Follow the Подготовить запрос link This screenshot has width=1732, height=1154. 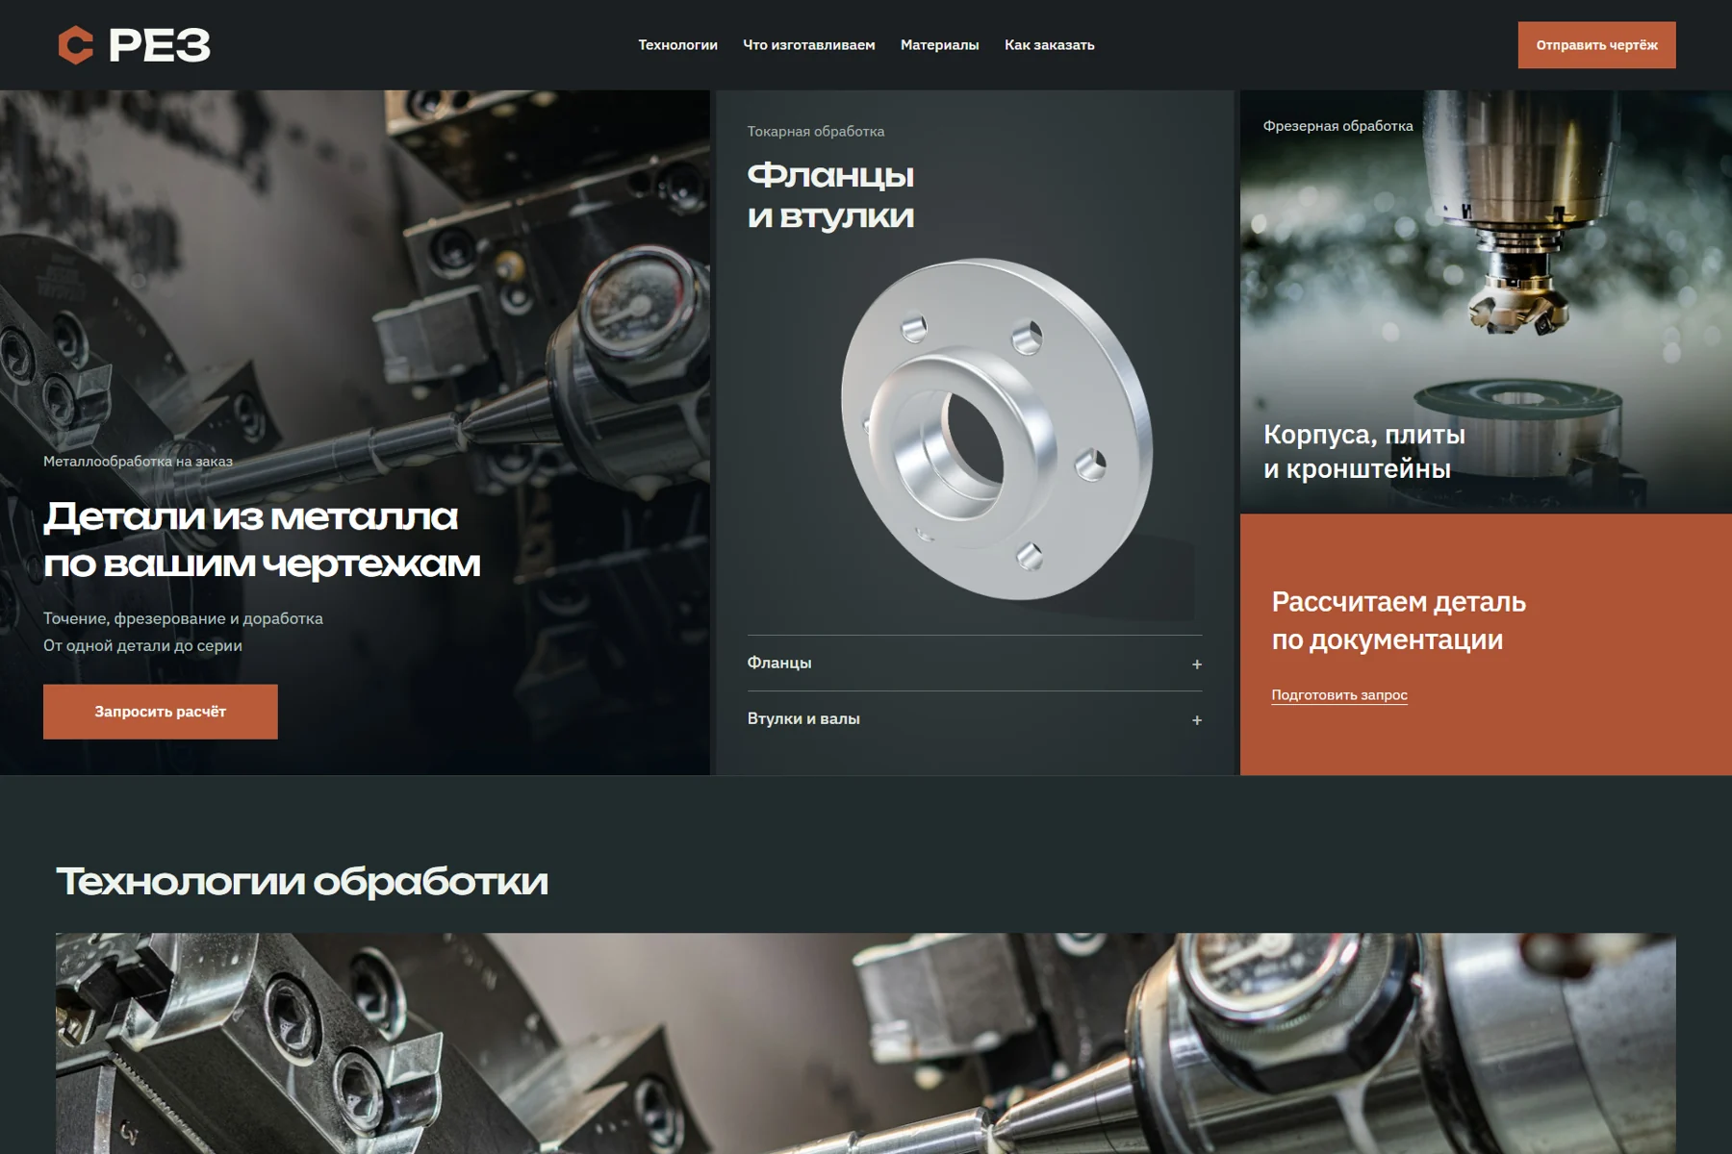tap(1339, 695)
